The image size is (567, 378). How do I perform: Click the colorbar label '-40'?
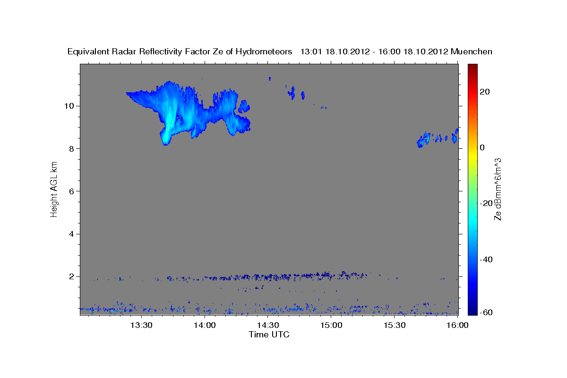[x=486, y=259]
